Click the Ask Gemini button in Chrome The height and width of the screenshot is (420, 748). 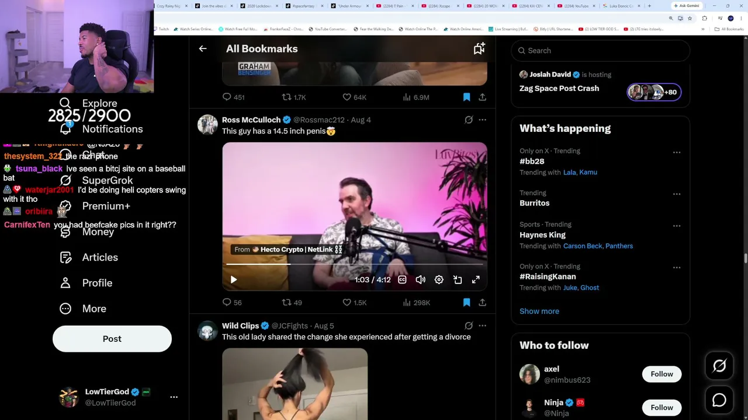(x=687, y=6)
